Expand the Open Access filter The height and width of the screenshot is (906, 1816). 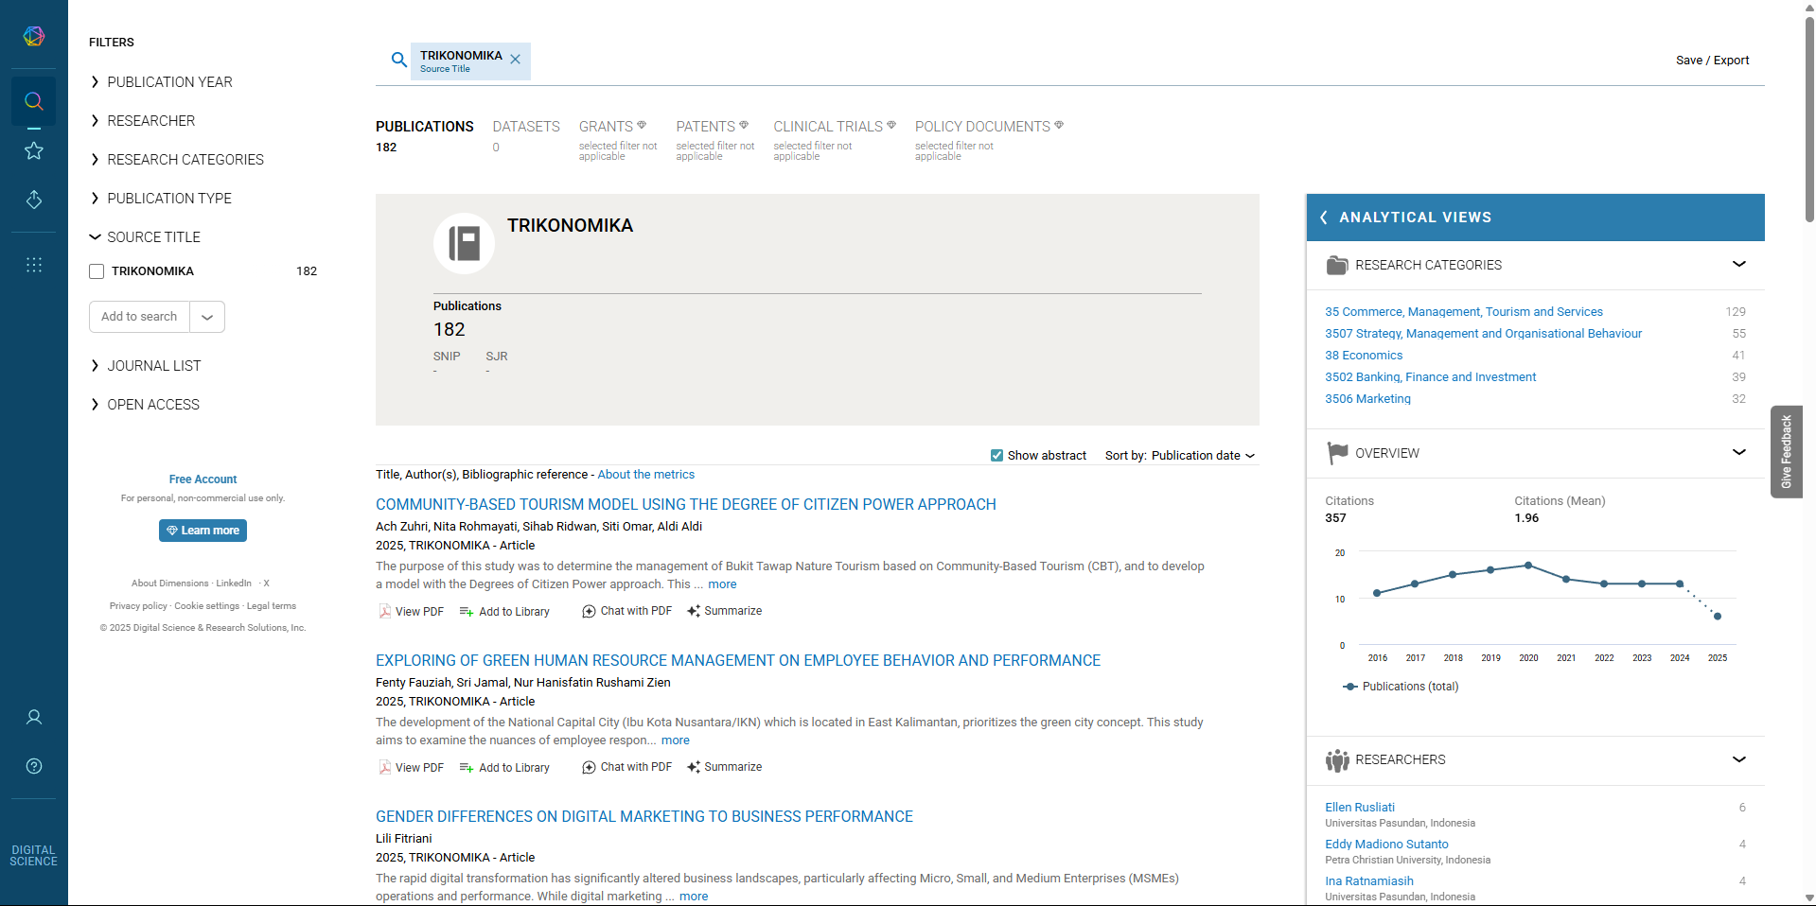click(x=145, y=405)
